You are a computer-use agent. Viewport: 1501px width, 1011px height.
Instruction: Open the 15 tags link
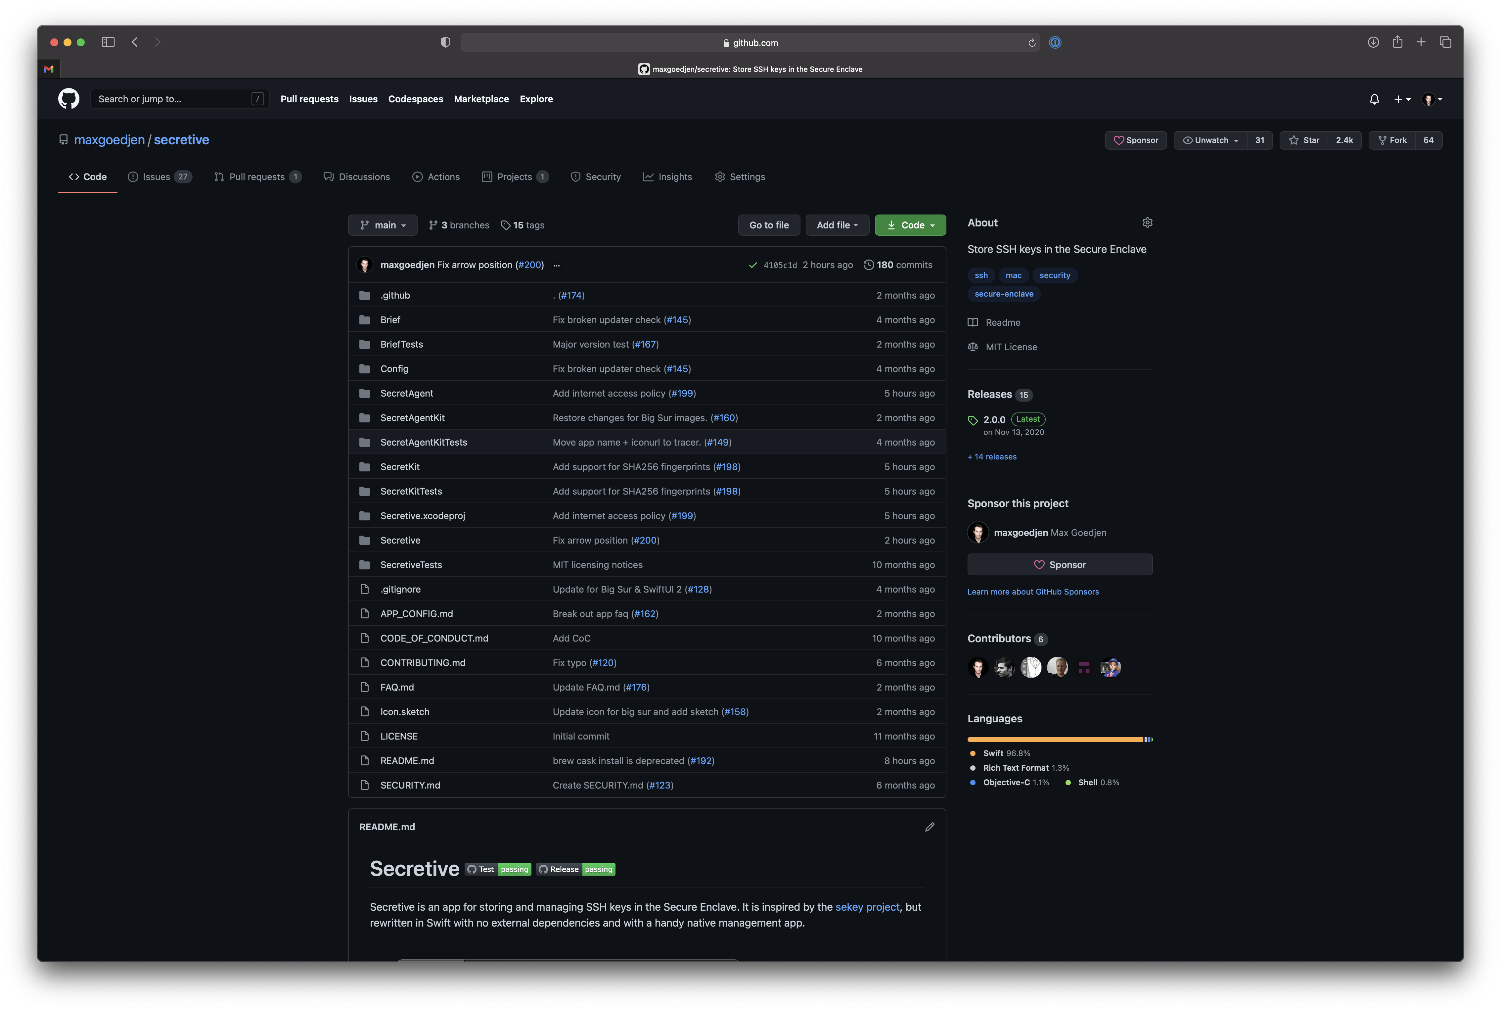click(523, 225)
